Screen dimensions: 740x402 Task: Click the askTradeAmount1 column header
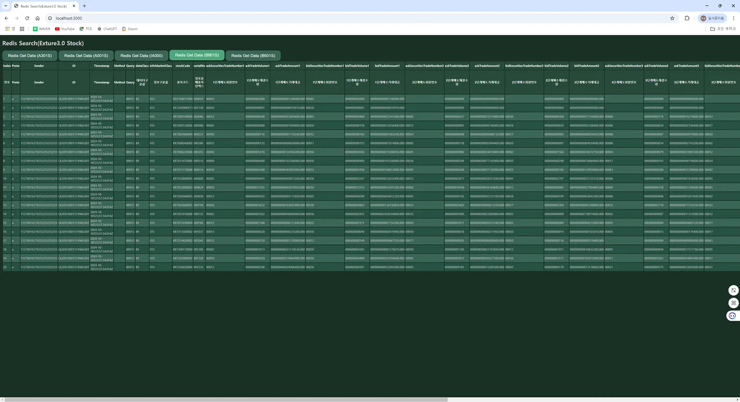288,66
